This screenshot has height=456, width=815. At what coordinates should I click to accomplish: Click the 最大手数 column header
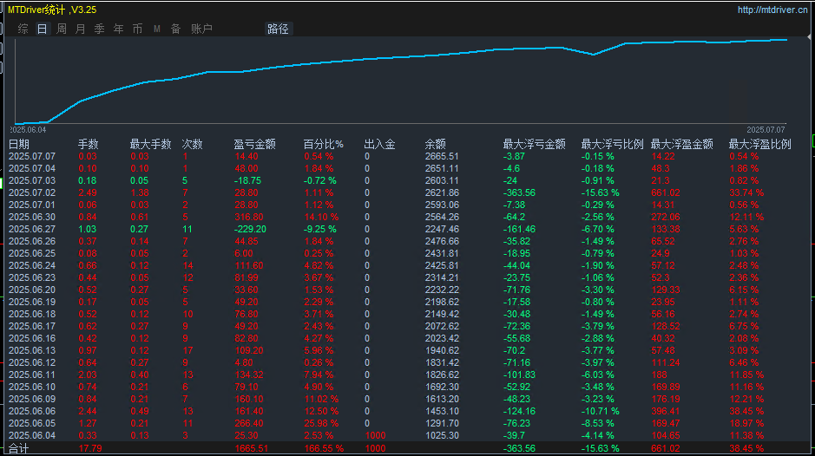[150, 144]
